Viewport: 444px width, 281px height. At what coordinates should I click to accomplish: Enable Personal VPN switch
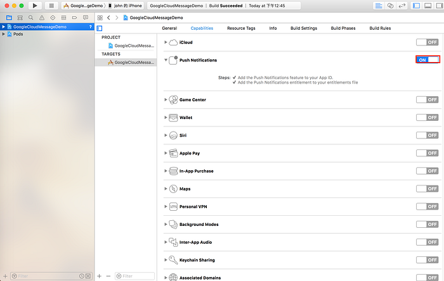coord(428,206)
